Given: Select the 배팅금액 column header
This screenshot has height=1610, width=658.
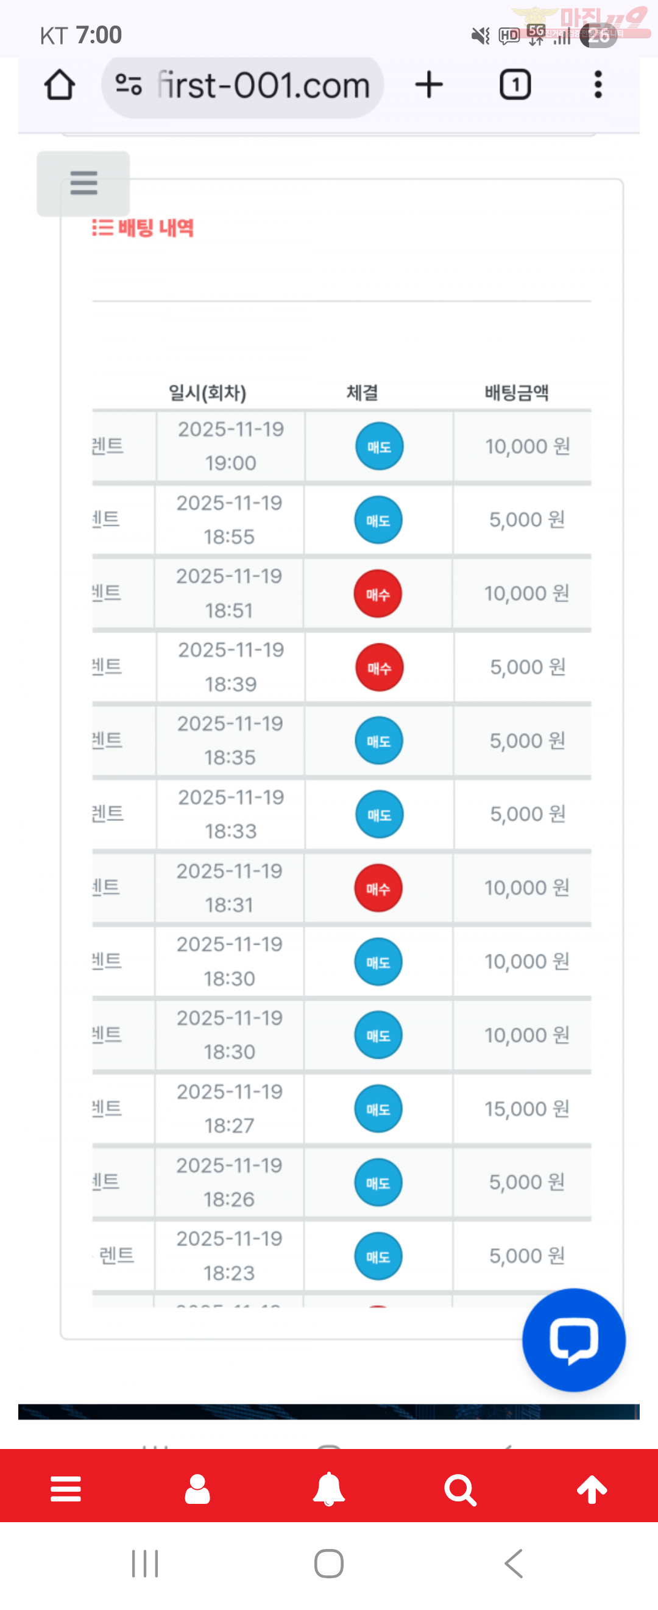Looking at the screenshot, I should pos(516,393).
